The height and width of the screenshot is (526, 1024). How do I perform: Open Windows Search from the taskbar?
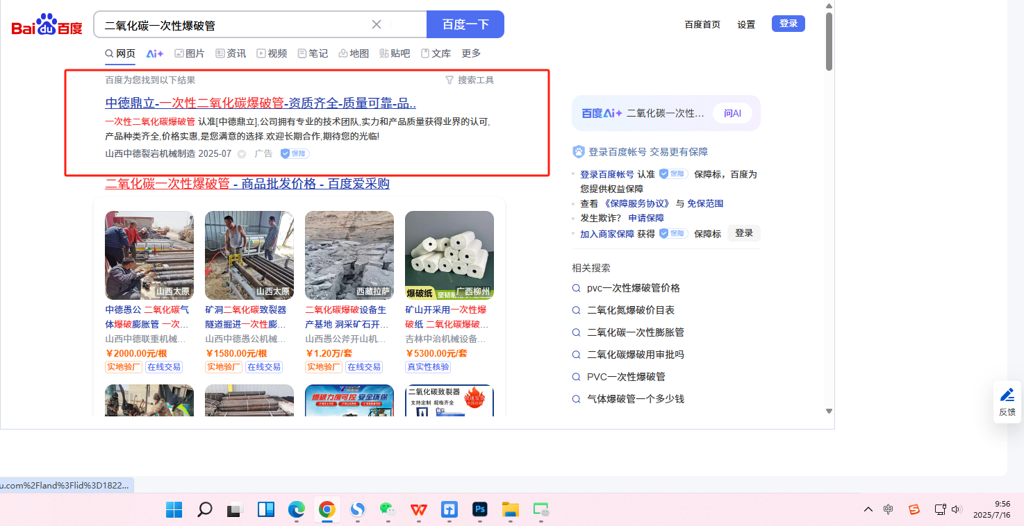pyautogui.click(x=204, y=510)
